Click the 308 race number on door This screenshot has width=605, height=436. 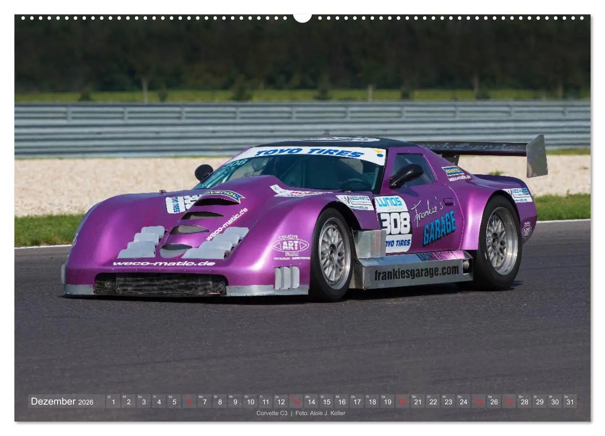click(x=395, y=223)
